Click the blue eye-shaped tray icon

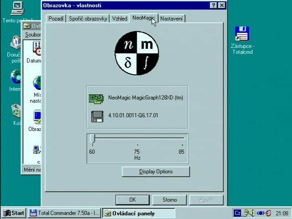tap(261, 213)
